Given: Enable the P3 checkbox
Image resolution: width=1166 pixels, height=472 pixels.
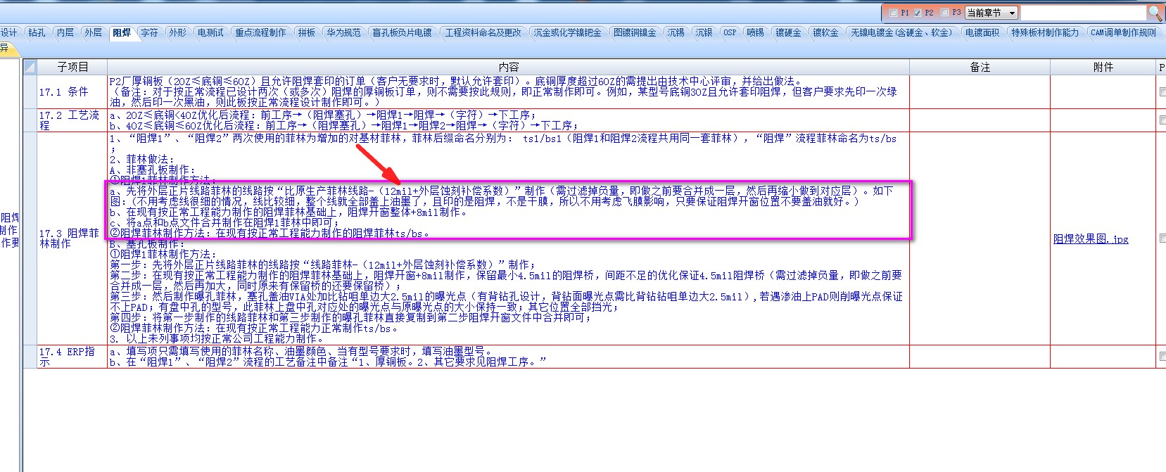Looking at the screenshot, I should (944, 13).
